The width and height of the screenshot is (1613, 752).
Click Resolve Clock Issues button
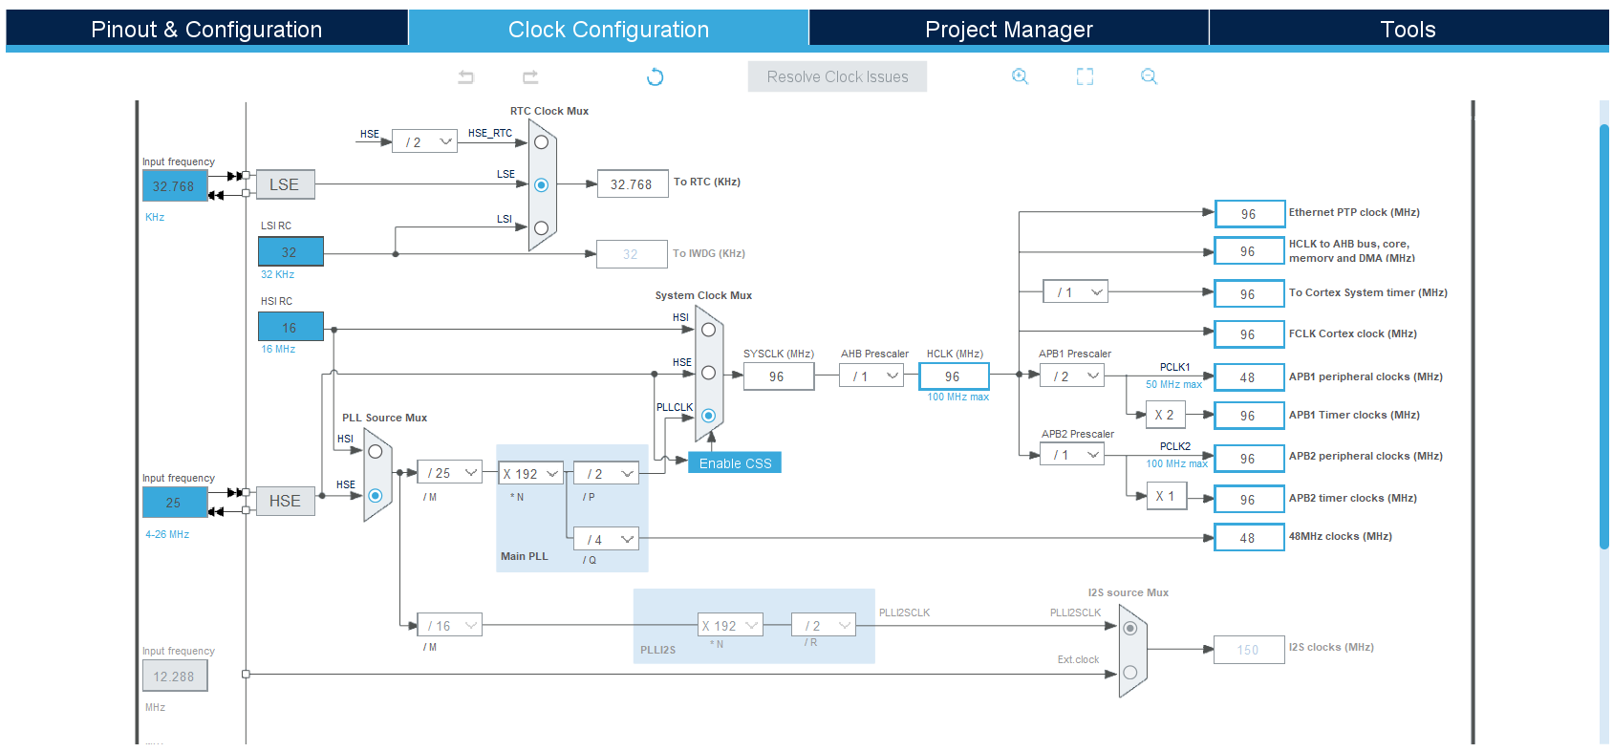click(837, 76)
